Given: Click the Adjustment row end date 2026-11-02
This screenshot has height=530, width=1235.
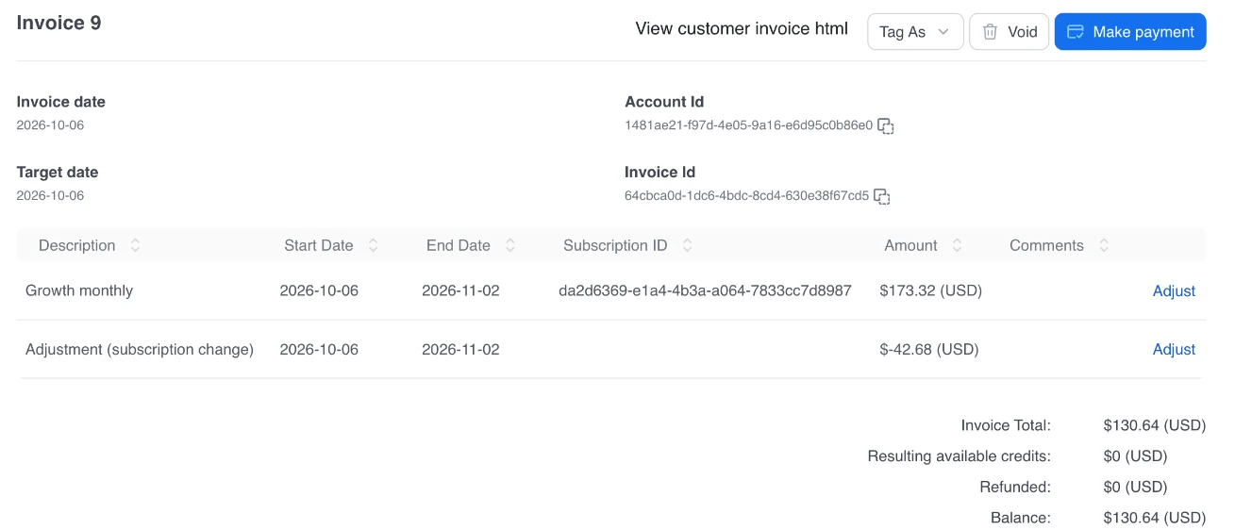Looking at the screenshot, I should tap(460, 349).
